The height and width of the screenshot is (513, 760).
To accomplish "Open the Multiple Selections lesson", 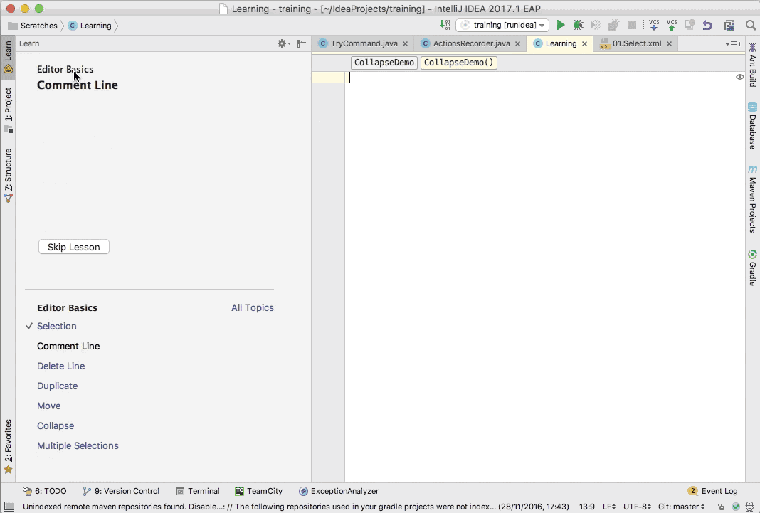I will click(78, 445).
